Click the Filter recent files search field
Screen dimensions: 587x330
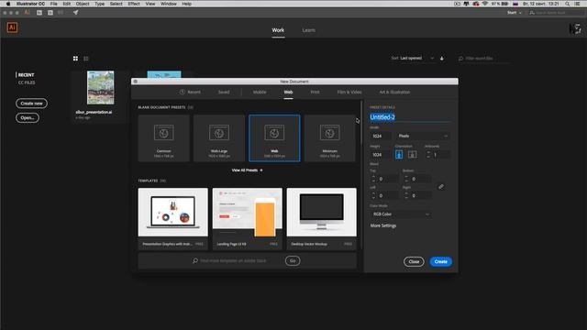[x=483, y=59]
